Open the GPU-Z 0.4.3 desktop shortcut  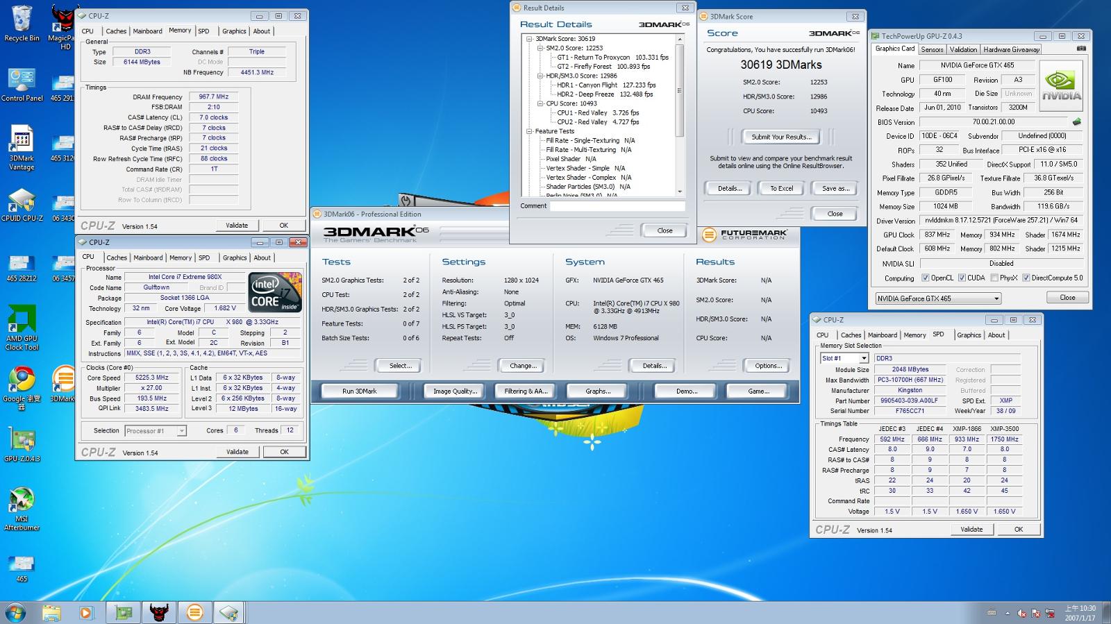click(x=22, y=445)
